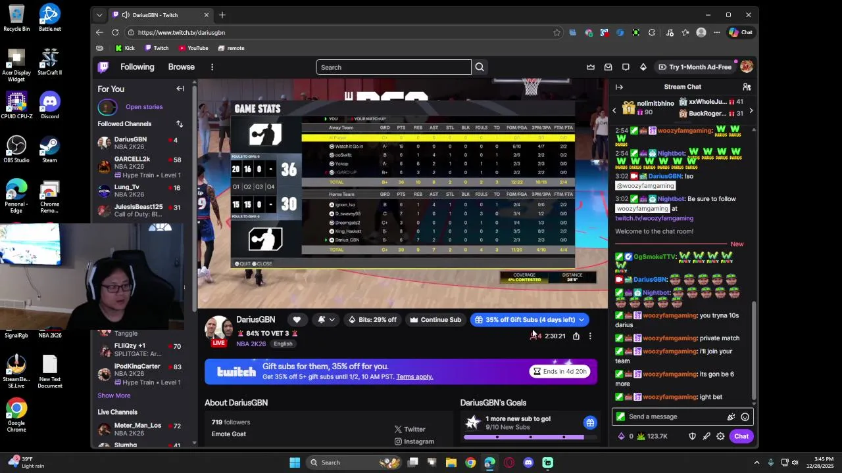The width and height of the screenshot is (842, 473).
Task: Open the chat identity badge next to message box
Action: tap(620, 417)
